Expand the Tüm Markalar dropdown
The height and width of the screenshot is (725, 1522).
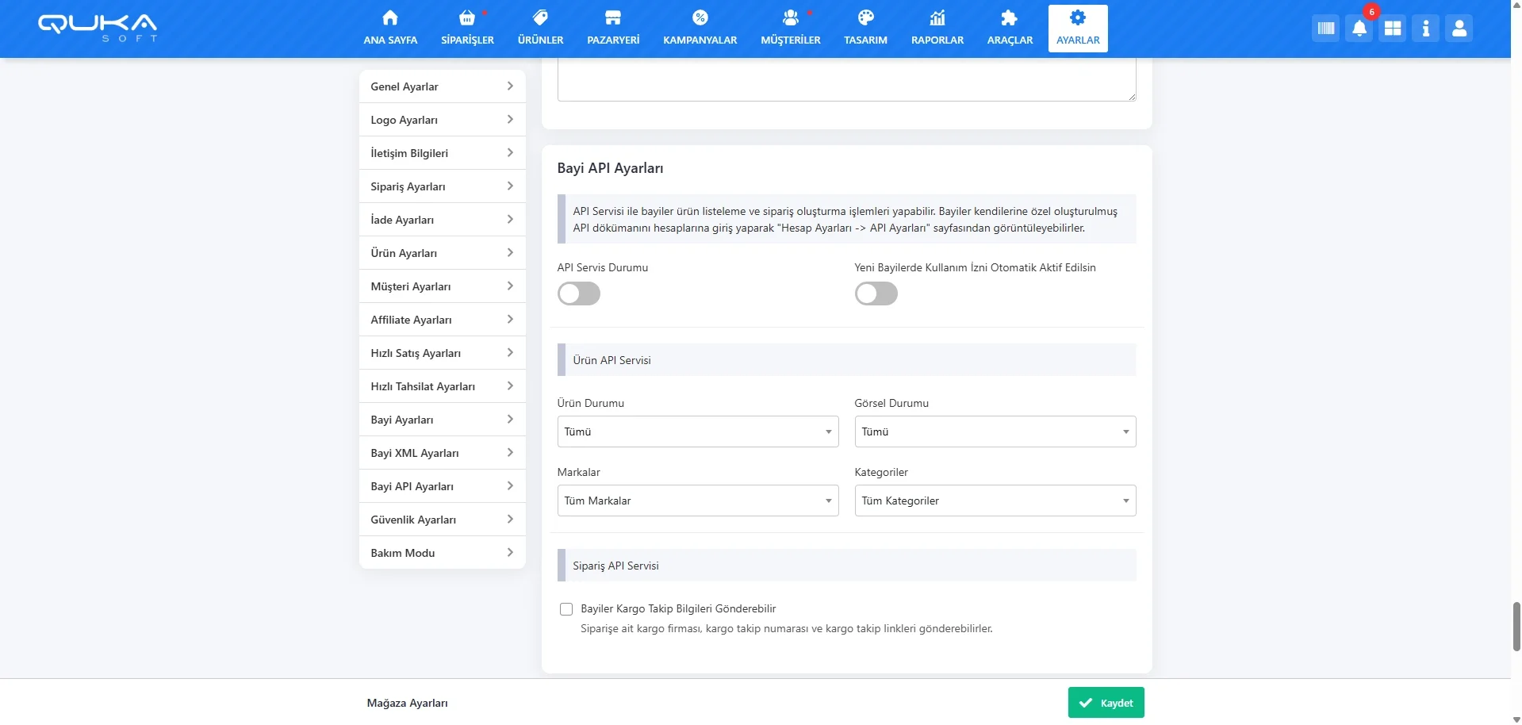697,501
